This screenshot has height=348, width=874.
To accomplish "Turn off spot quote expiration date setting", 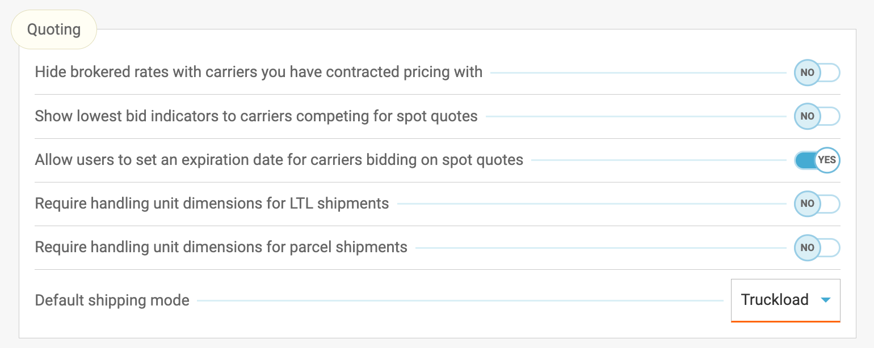I will coord(817,160).
